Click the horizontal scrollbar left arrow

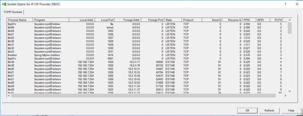pyautogui.click(x=9, y=96)
